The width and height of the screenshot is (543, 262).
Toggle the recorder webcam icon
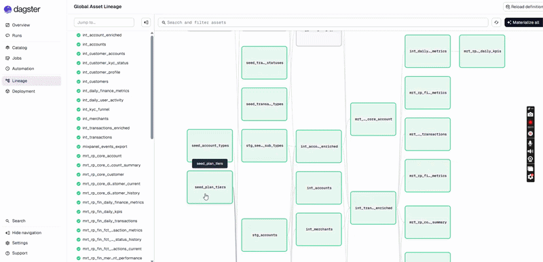[530, 160]
